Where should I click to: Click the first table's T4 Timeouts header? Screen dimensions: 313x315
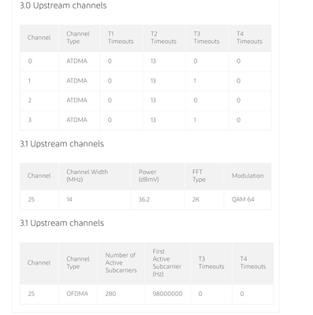[x=250, y=38]
